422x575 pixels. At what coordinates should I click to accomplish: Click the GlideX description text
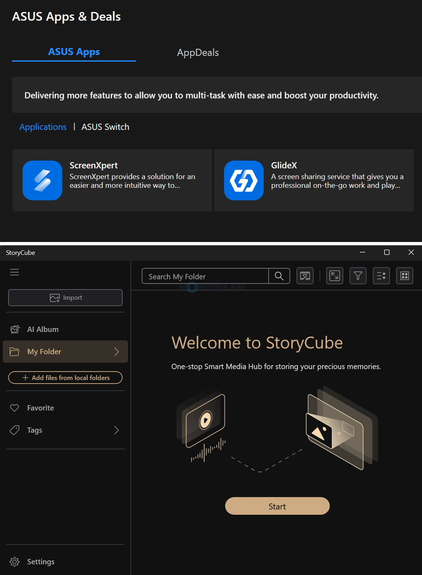pyautogui.click(x=337, y=181)
